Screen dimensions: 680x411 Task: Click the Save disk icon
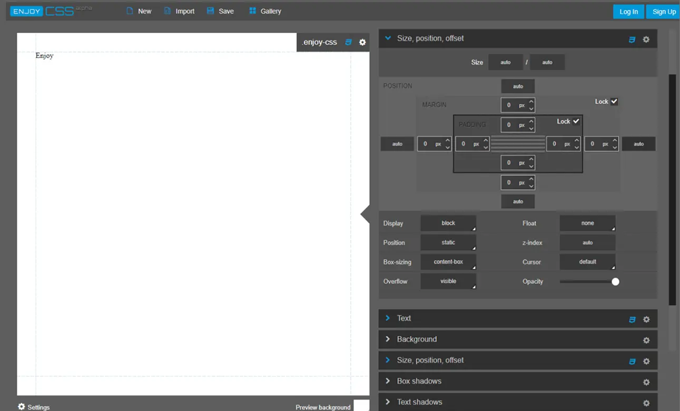(x=211, y=11)
